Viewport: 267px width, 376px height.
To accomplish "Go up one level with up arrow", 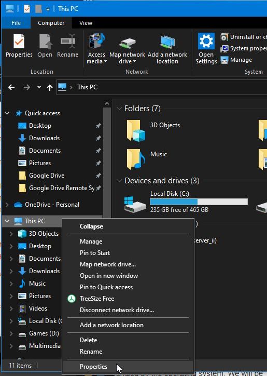I will pyautogui.click(x=50, y=87).
